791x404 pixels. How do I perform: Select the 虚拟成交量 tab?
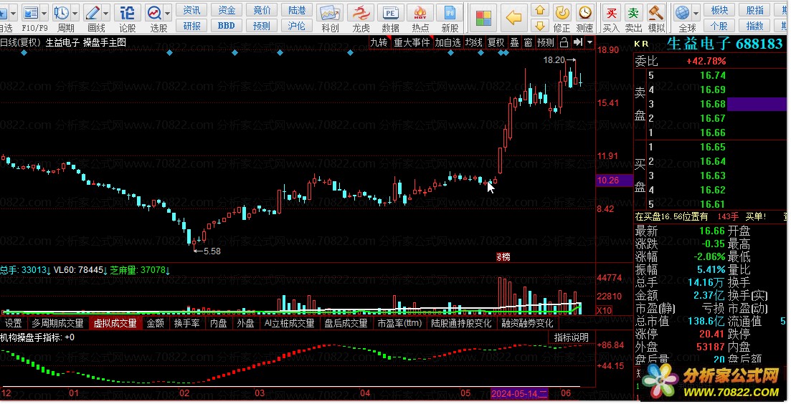[x=115, y=323]
